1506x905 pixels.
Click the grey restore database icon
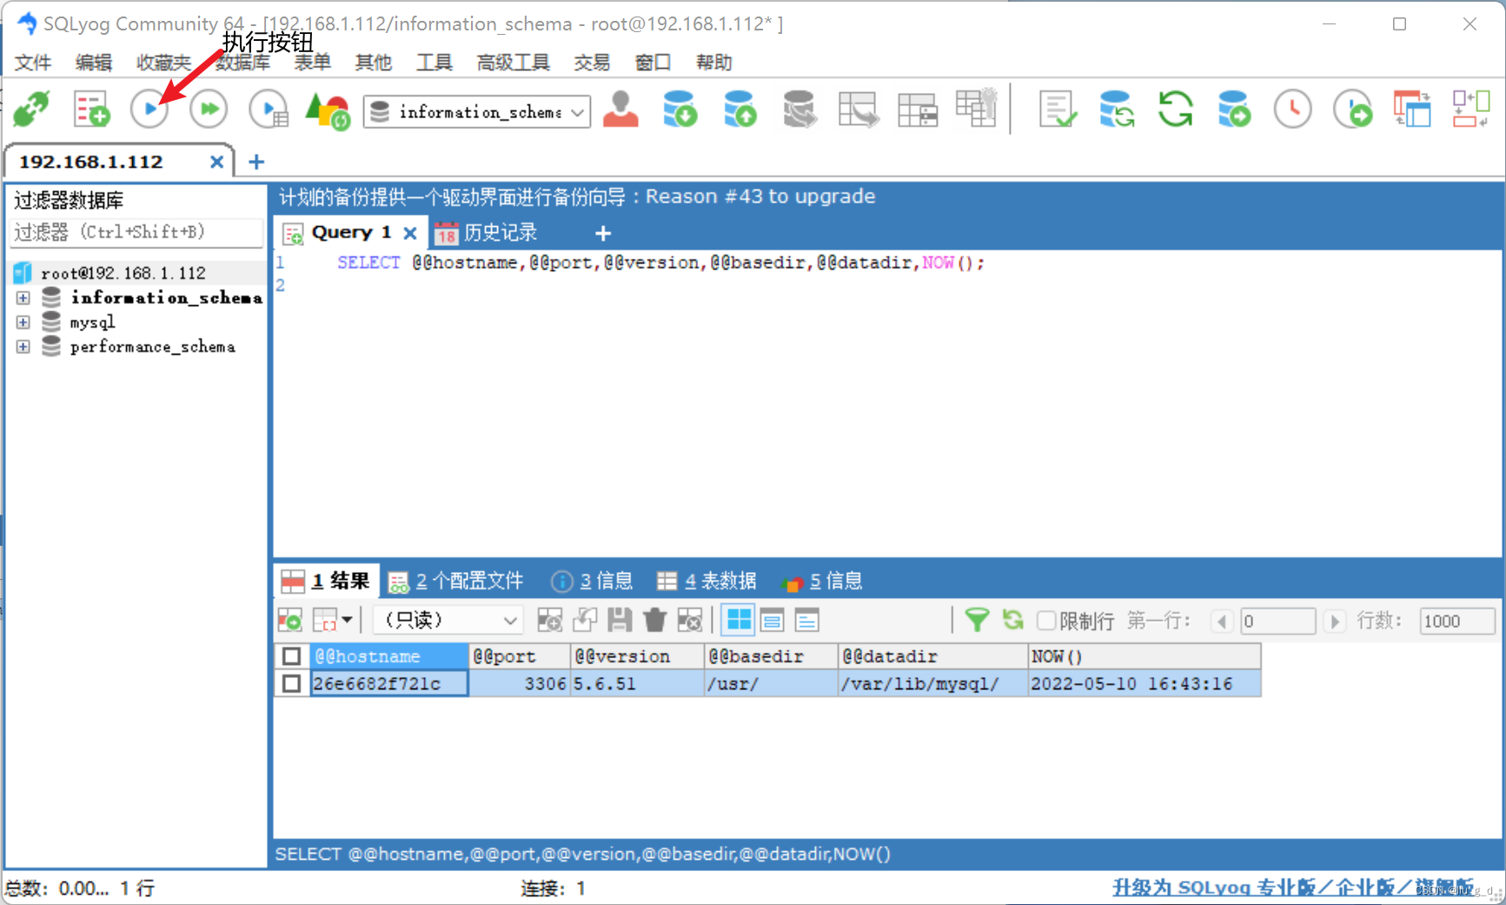click(799, 110)
